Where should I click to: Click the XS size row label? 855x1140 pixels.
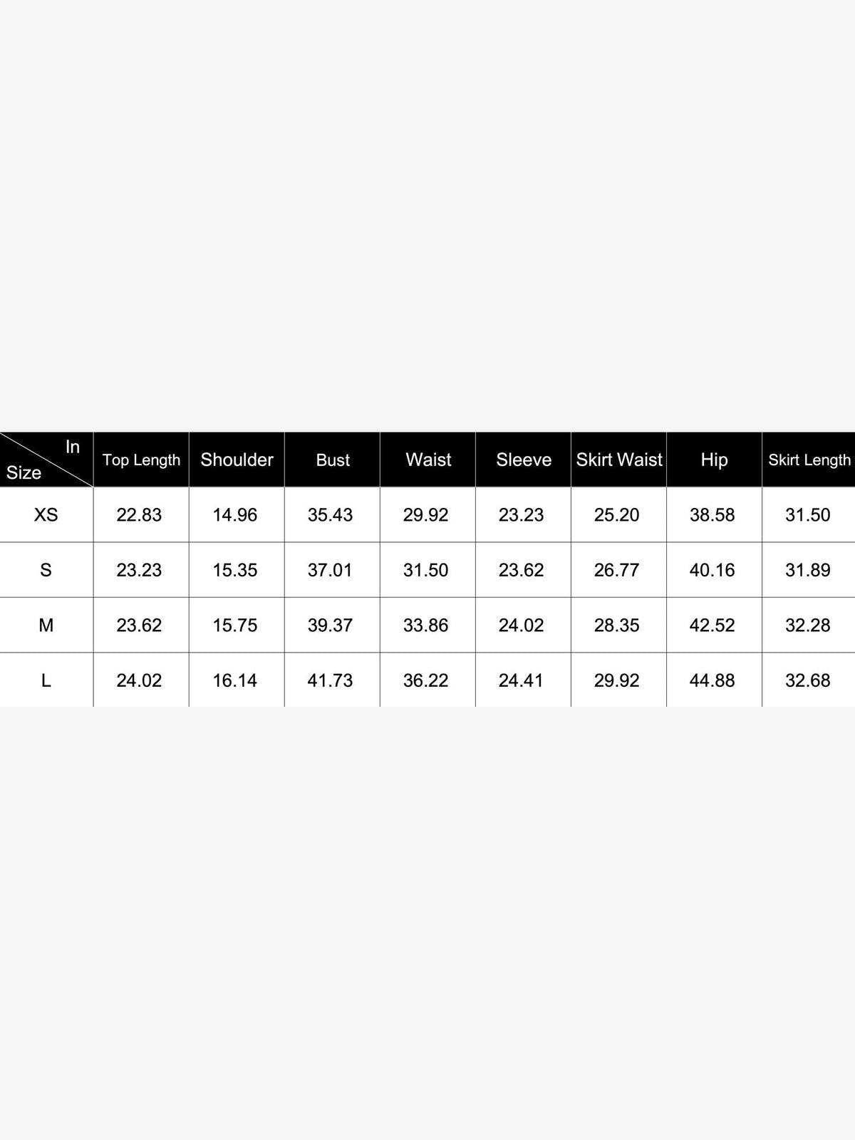pos(46,514)
